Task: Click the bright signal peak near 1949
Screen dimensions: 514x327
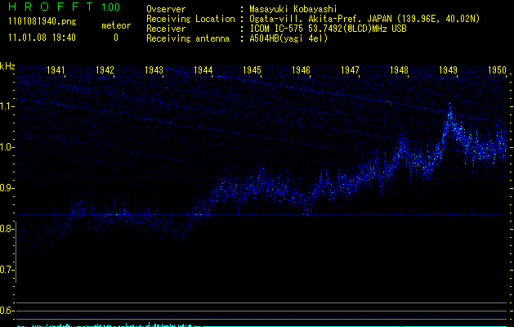Action: (x=450, y=114)
